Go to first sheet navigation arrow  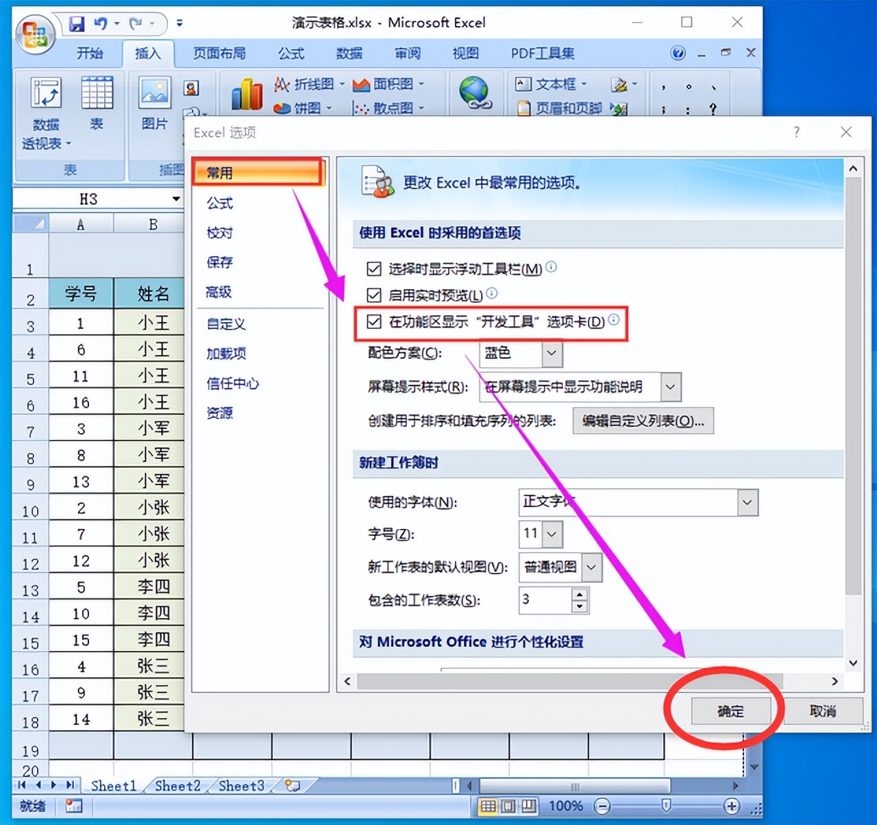coord(23,785)
